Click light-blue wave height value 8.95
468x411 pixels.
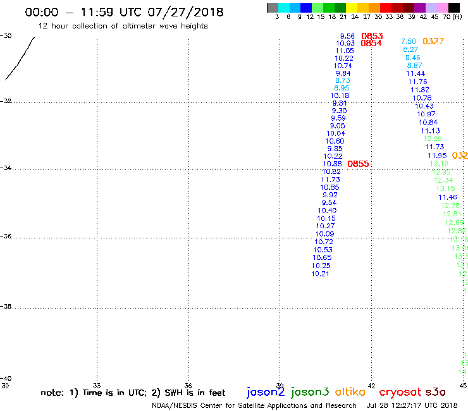(342, 88)
